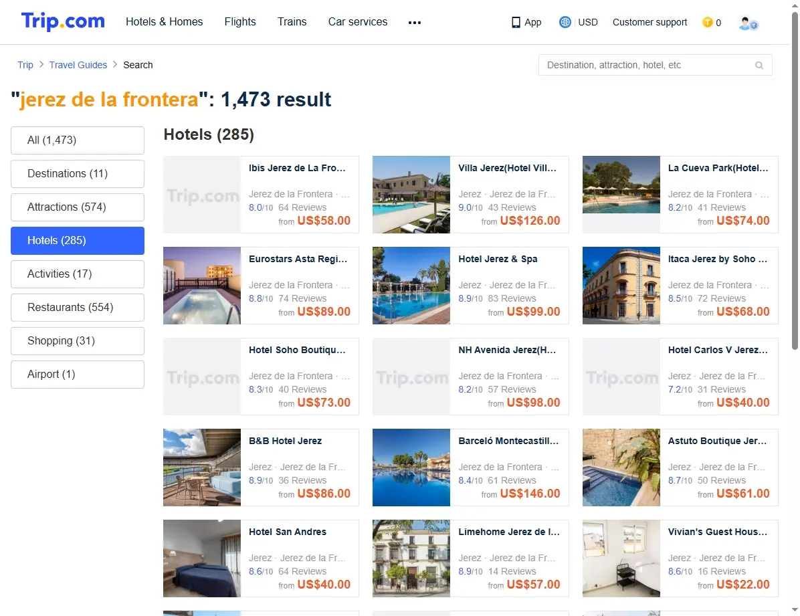Image resolution: width=800 pixels, height=616 pixels.
Task: Open La Cueva Park photo
Action: coord(621,185)
